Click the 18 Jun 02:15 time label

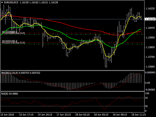coord(82,115)
